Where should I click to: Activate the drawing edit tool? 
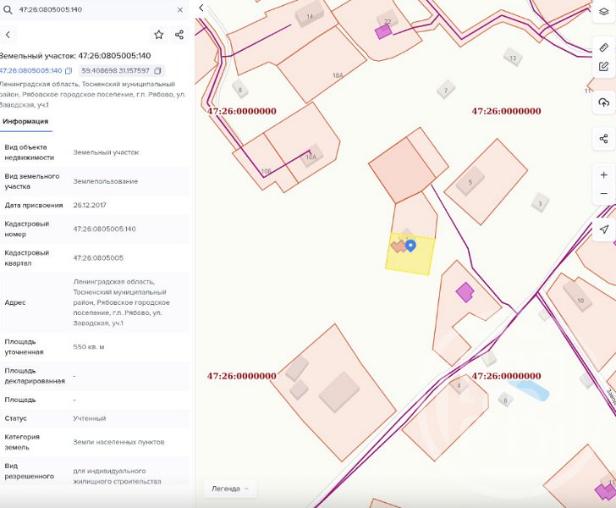click(x=604, y=66)
